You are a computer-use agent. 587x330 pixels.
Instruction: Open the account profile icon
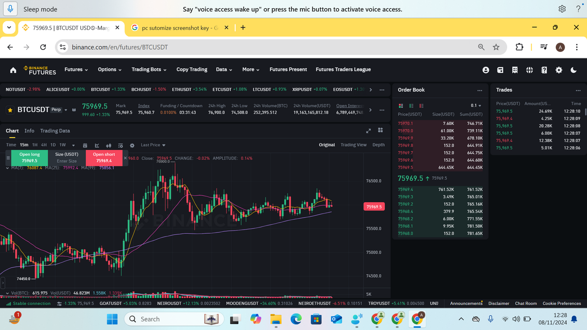tap(486, 70)
